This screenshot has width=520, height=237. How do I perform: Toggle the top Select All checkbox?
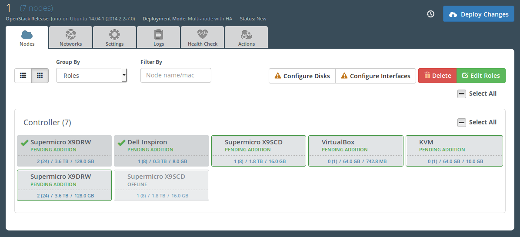click(462, 93)
